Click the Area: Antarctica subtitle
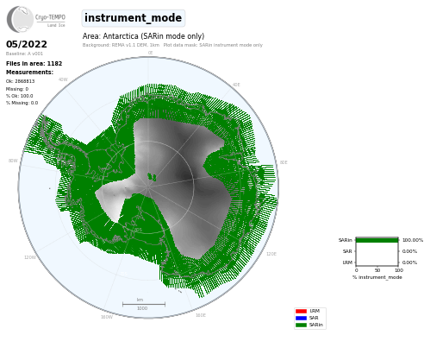The height and width of the screenshot is (354, 424). pos(143,36)
